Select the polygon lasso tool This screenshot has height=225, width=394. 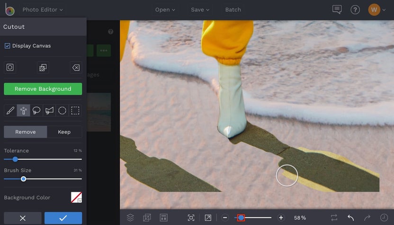click(49, 110)
